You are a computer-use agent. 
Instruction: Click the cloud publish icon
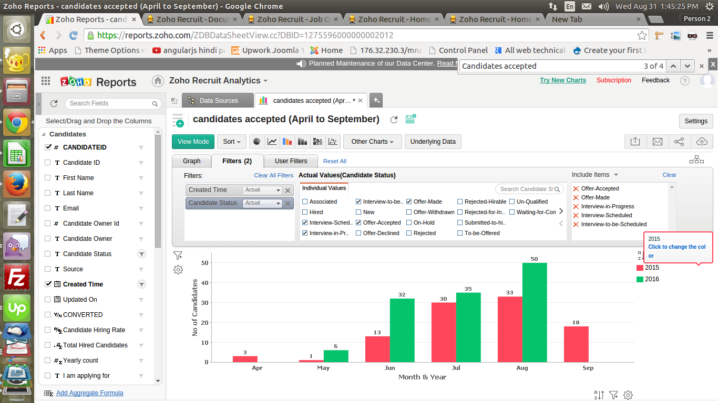coord(702,142)
